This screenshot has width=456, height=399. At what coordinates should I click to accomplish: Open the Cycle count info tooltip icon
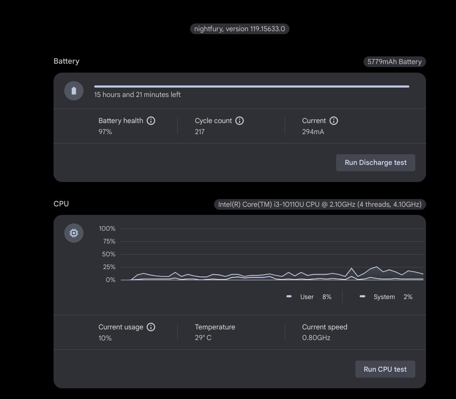click(x=240, y=121)
